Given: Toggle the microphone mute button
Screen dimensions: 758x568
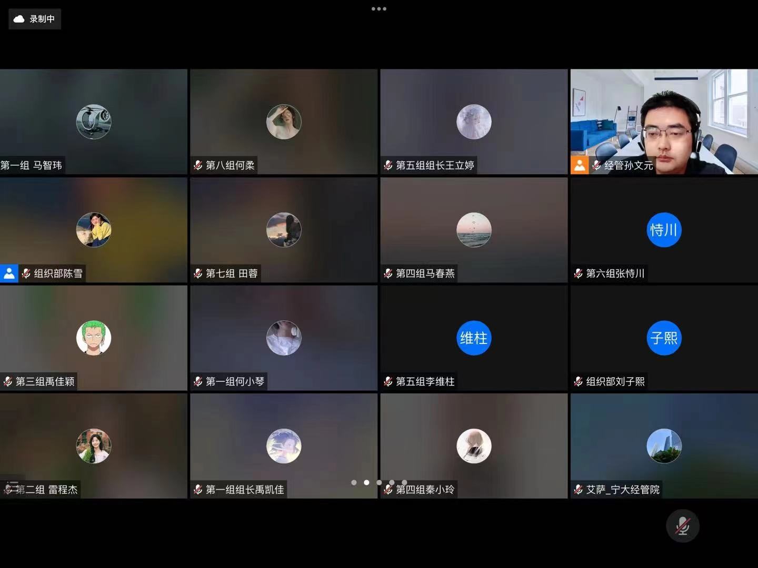Looking at the screenshot, I should point(682,526).
